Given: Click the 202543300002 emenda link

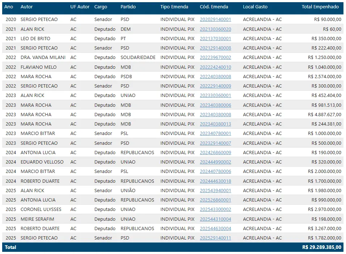Looking at the screenshot, I should pos(215,209).
